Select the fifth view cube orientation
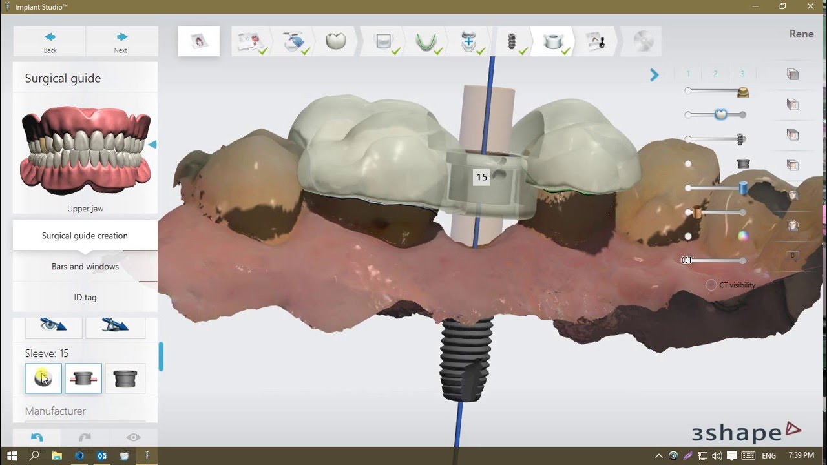This screenshot has width=827, height=465. click(793, 195)
